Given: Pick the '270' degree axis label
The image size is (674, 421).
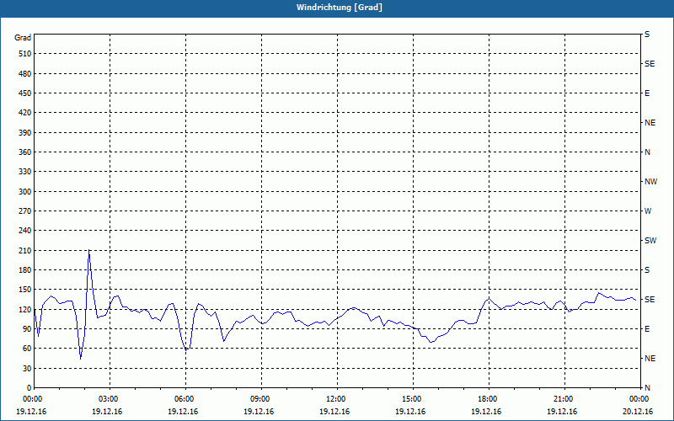Looking at the screenshot, I should (25, 211).
